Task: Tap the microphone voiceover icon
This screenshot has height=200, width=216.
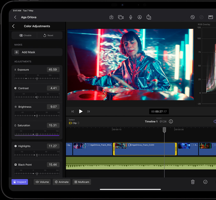Action: coord(130,17)
